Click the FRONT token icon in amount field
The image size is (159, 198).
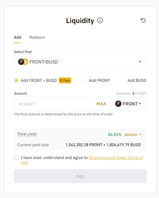(118, 104)
